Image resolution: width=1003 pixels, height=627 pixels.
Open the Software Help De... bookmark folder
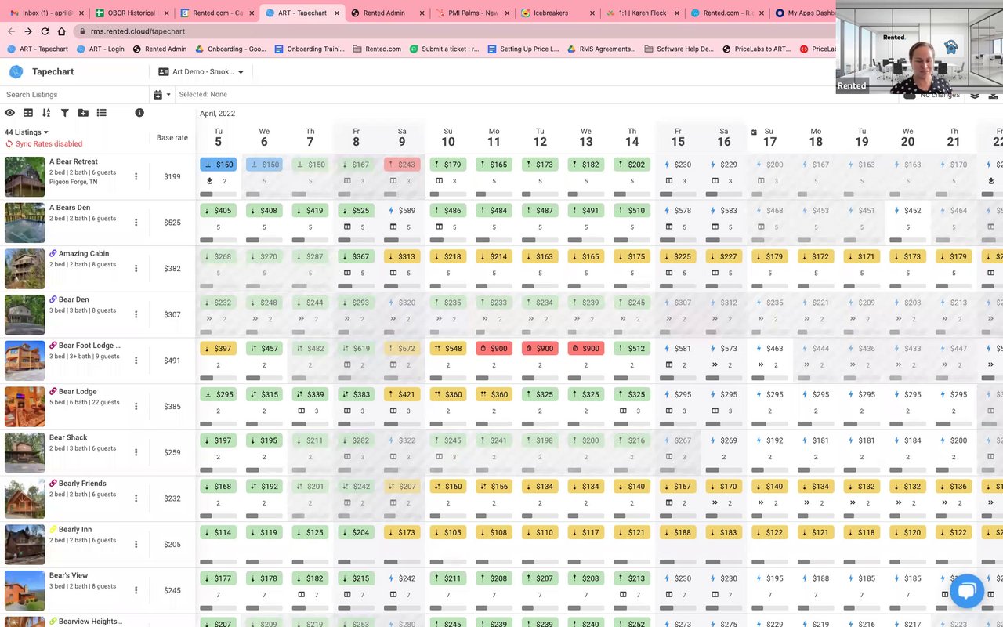679,49
